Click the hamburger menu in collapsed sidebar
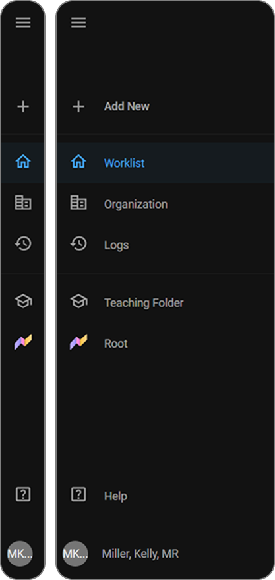 pos(23,22)
